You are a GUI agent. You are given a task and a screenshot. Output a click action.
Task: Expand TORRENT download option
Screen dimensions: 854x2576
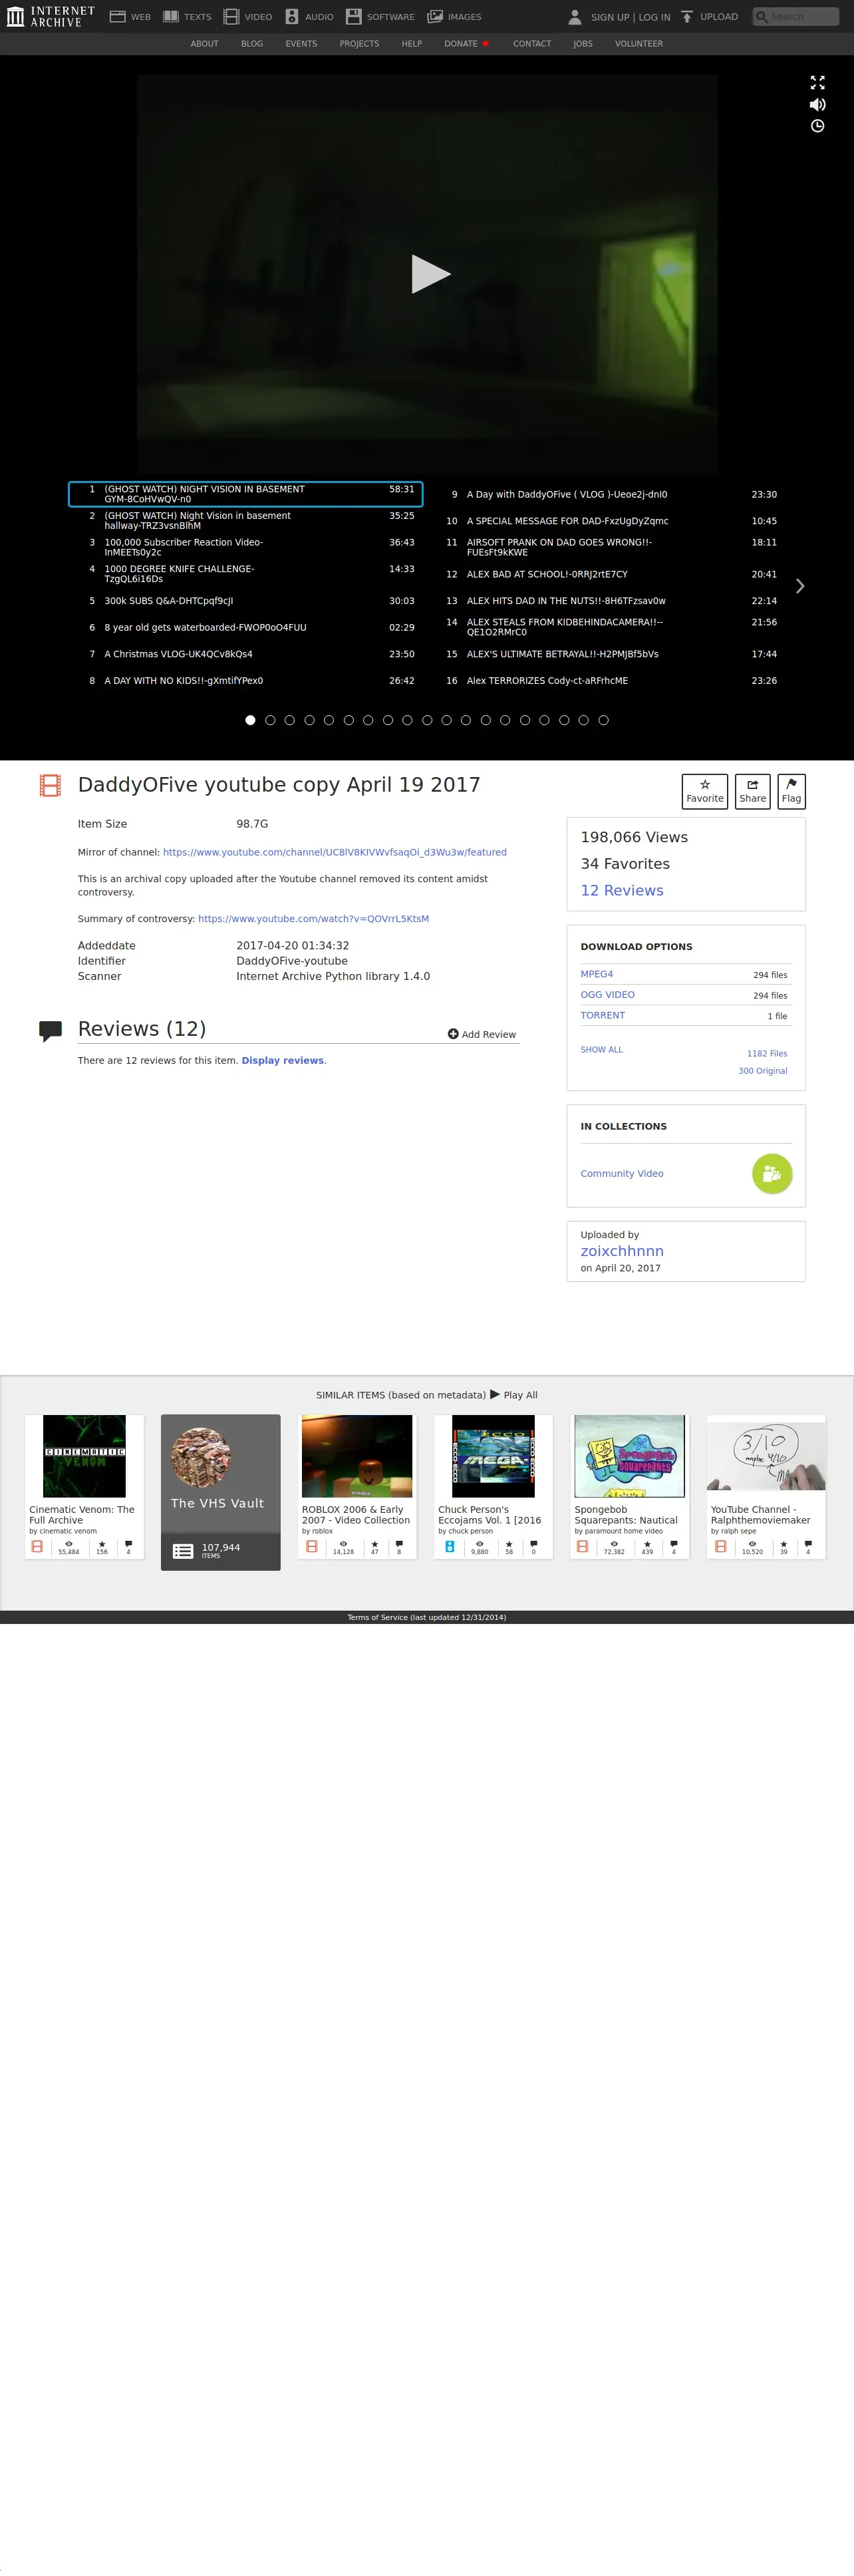pos(602,1015)
